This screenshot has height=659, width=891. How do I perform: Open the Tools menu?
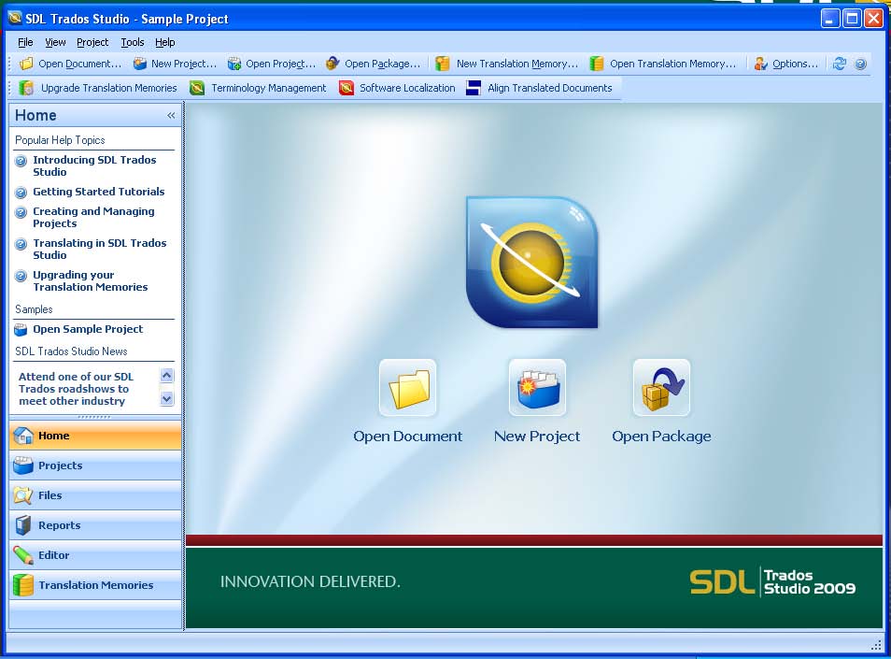133,42
